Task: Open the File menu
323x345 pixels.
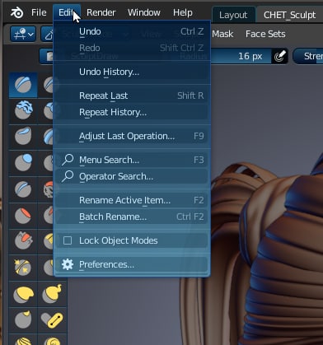Action: pyautogui.click(x=39, y=12)
